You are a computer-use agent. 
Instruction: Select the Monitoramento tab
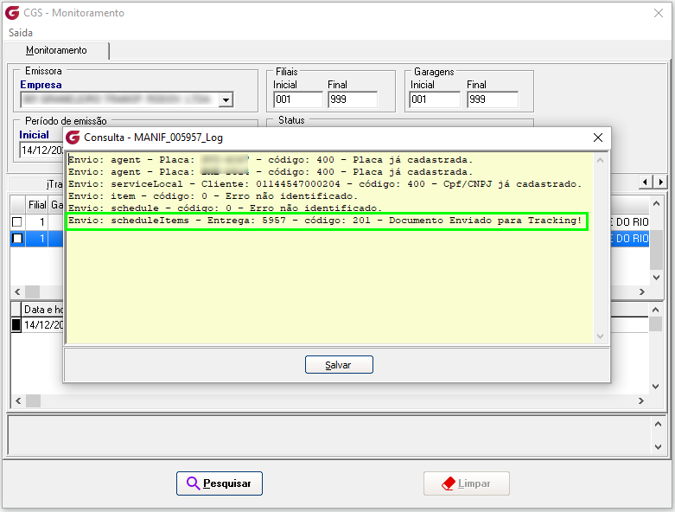[56, 50]
